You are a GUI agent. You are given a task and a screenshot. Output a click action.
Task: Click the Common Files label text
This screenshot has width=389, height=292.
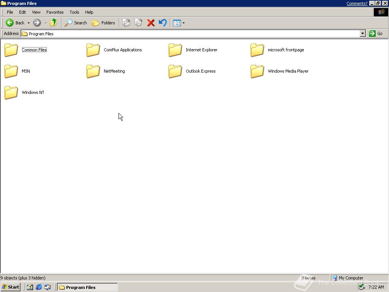click(34, 50)
